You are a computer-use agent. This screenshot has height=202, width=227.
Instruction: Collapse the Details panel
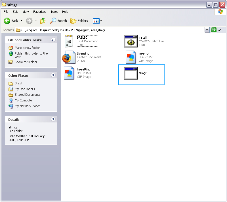tap(53, 119)
